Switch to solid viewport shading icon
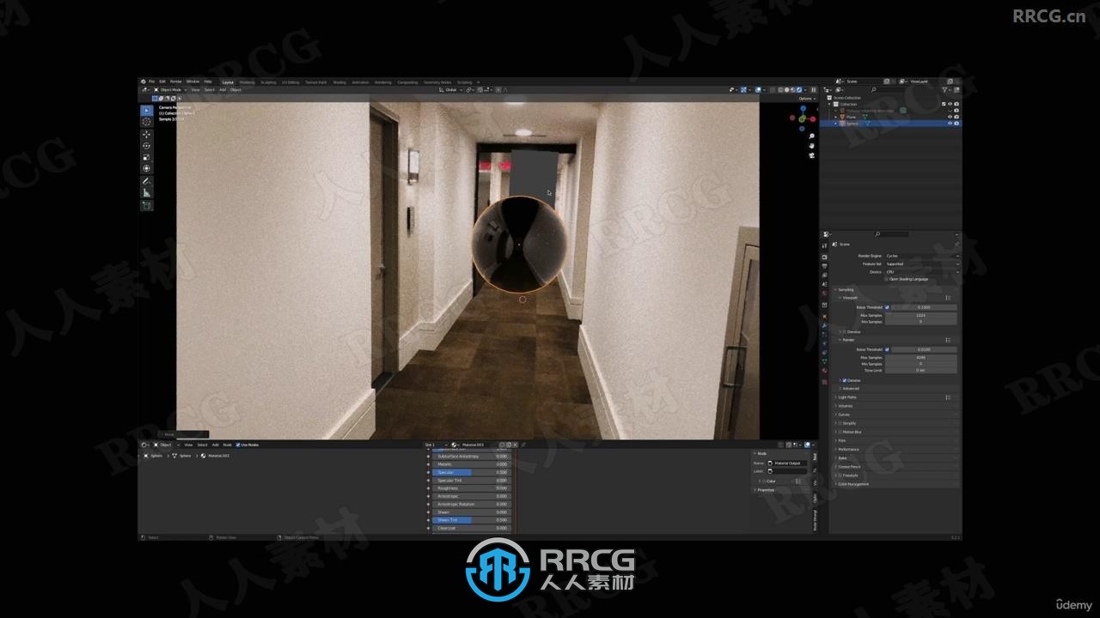The image size is (1100, 618). 787,90
